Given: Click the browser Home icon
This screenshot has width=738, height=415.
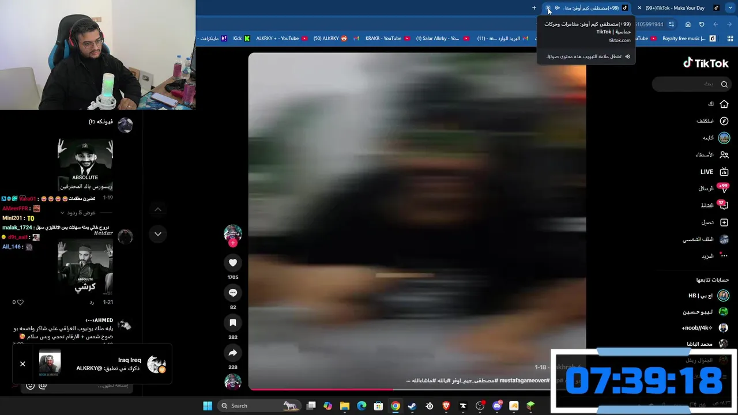Looking at the screenshot, I should pyautogui.click(x=688, y=24).
